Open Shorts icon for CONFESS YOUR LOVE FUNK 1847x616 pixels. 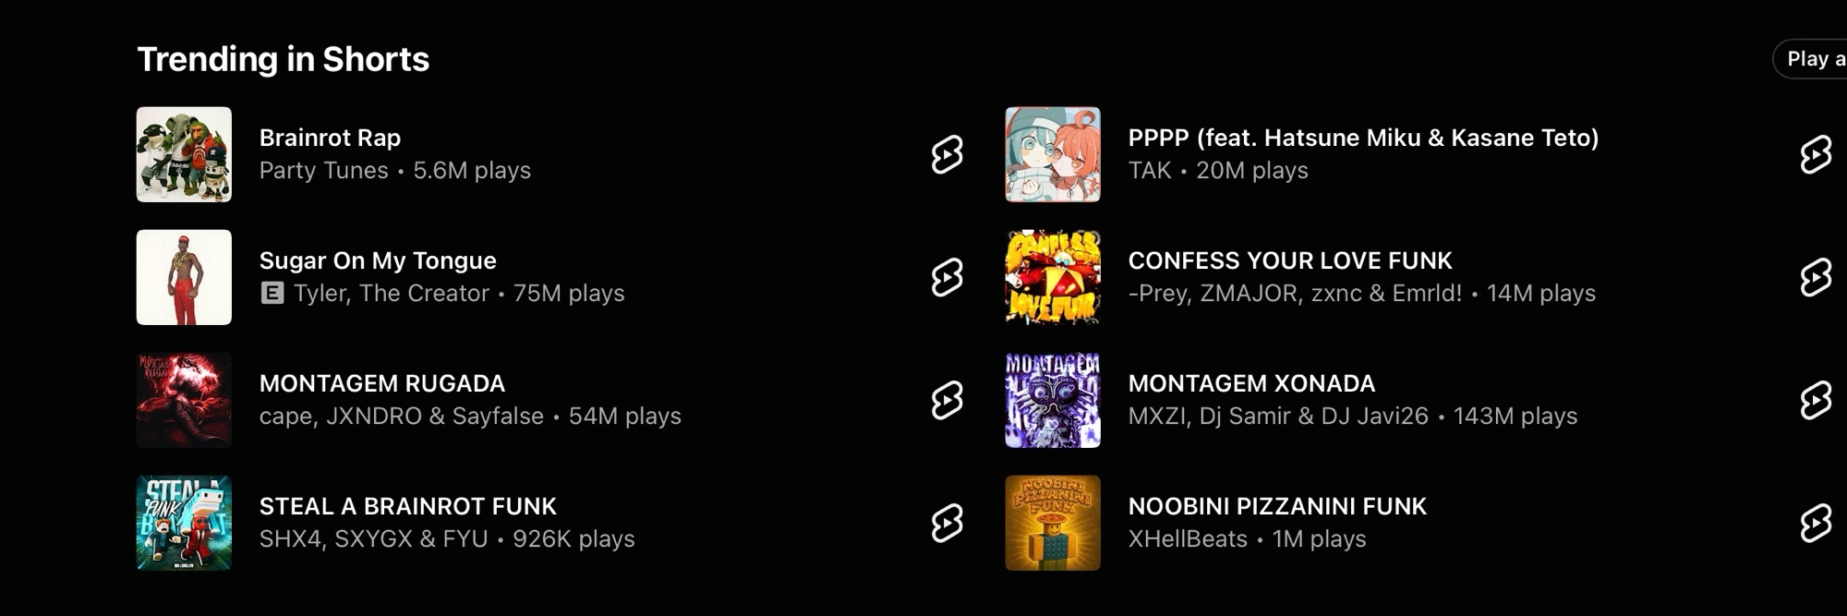pyautogui.click(x=1816, y=277)
